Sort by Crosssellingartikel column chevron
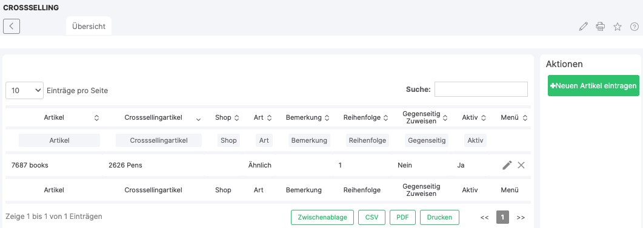The image size is (643, 228). point(199,120)
